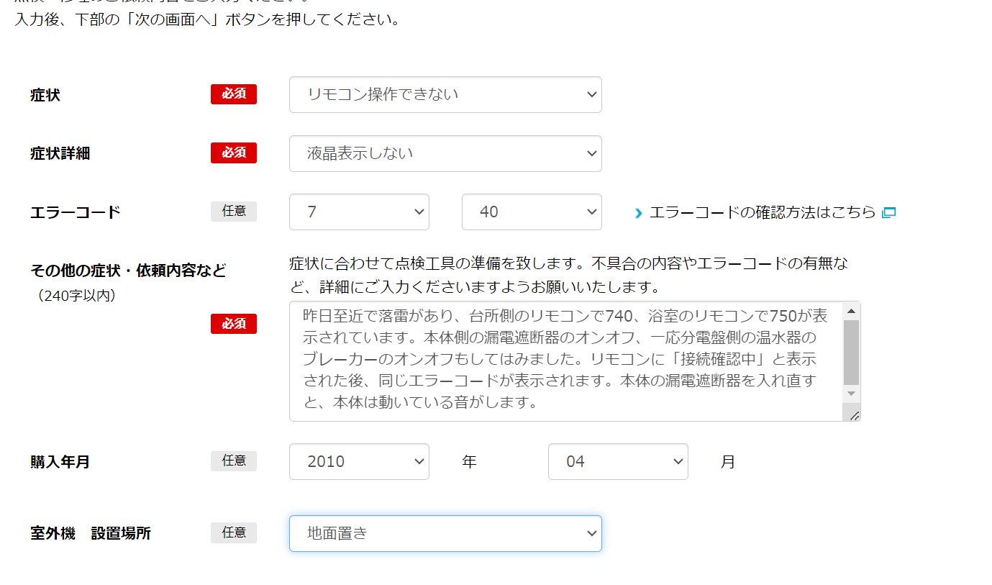Click the external window icon after the error code link
The height and width of the screenshot is (585, 992).
click(x=888, y=212)
